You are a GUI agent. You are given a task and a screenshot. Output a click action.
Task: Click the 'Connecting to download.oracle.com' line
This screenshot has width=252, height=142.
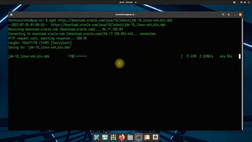(x=82, y=34)
